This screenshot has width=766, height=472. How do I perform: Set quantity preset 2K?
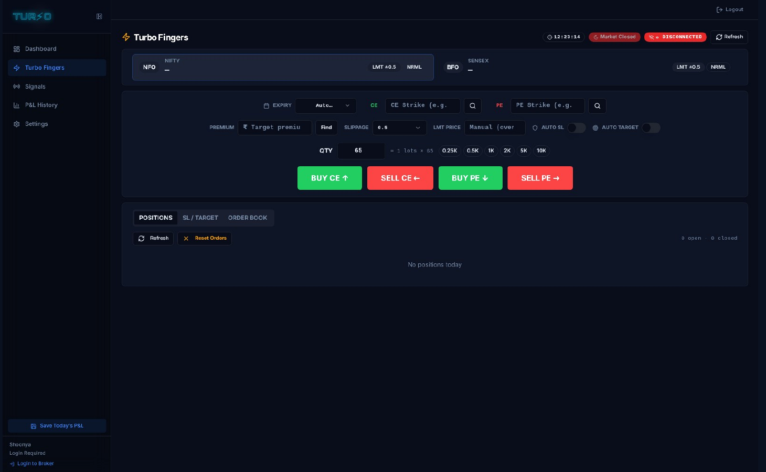[x=507, y=151]
